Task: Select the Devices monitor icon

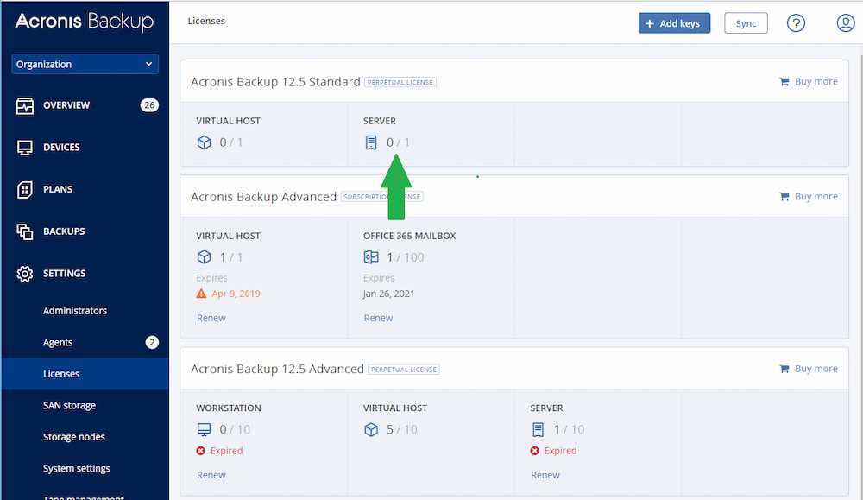Action: (25, 148)
